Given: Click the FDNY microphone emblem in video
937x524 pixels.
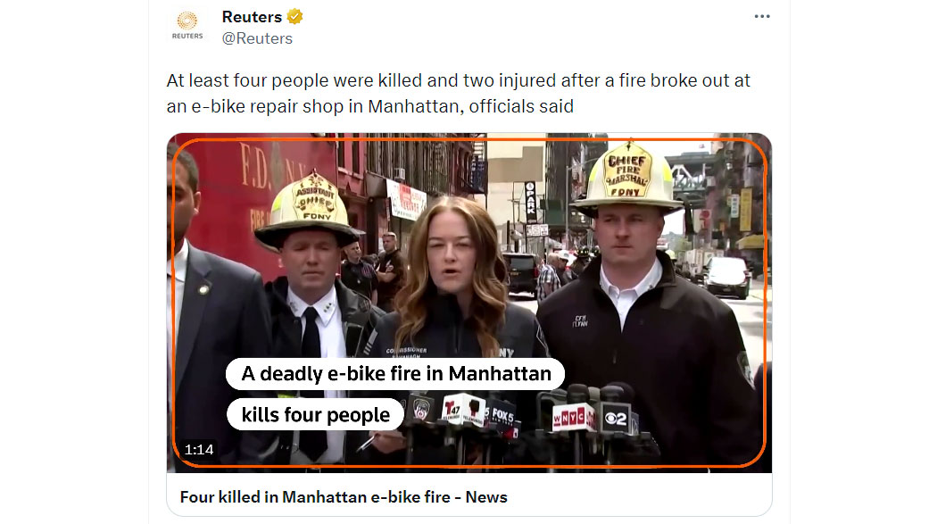Looking at the screenshot, I should [420, 410].
